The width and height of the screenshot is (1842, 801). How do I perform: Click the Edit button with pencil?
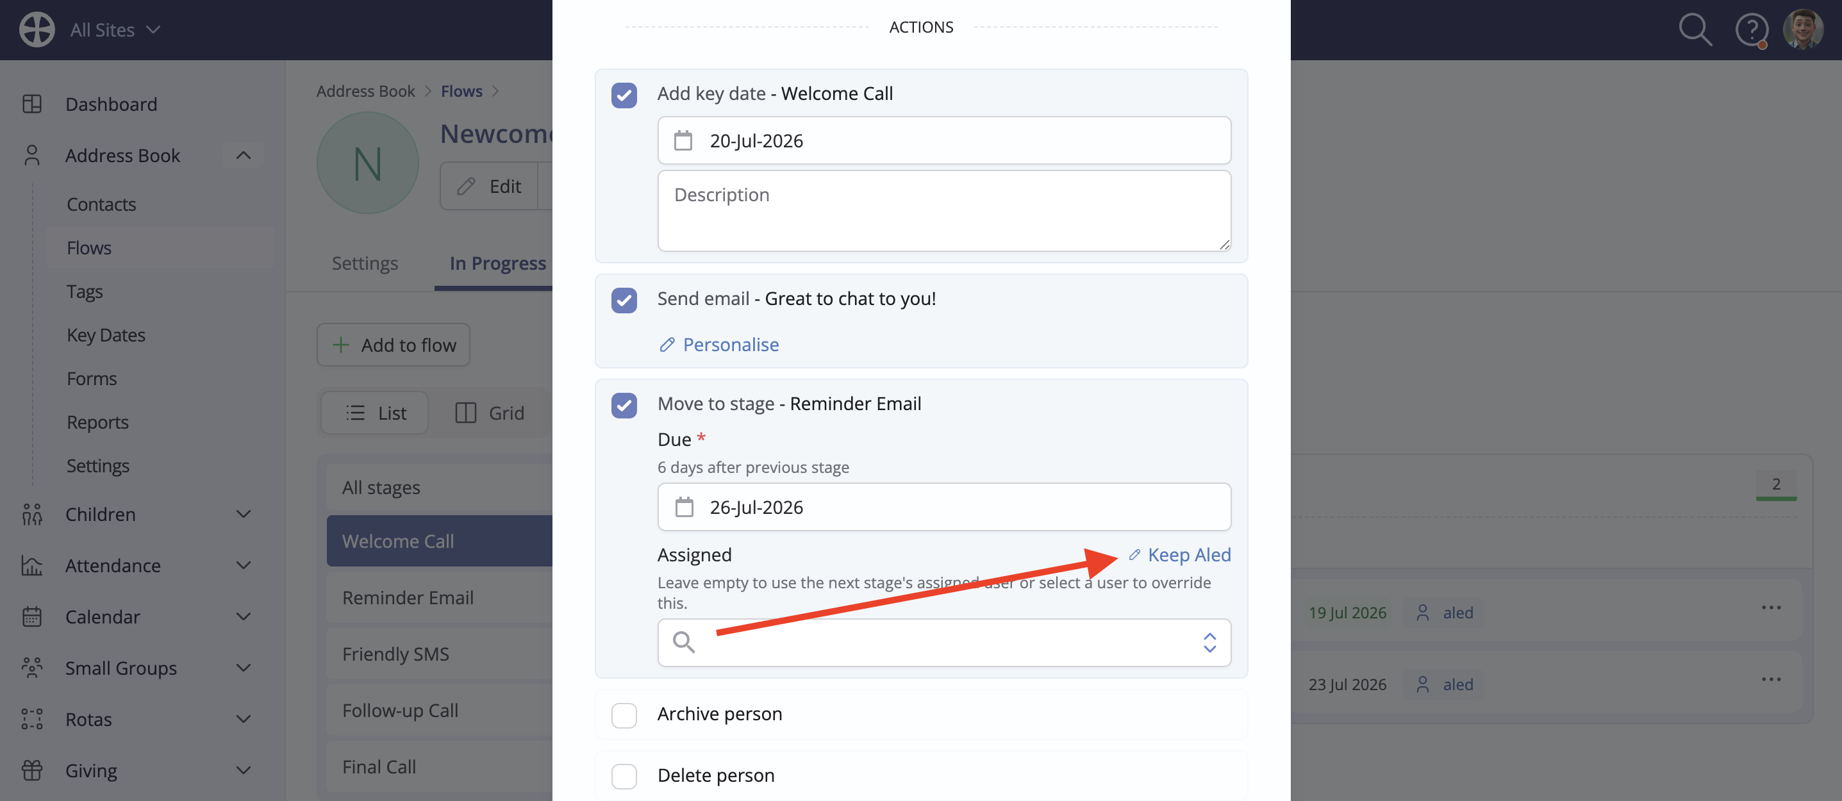point(489,186)
